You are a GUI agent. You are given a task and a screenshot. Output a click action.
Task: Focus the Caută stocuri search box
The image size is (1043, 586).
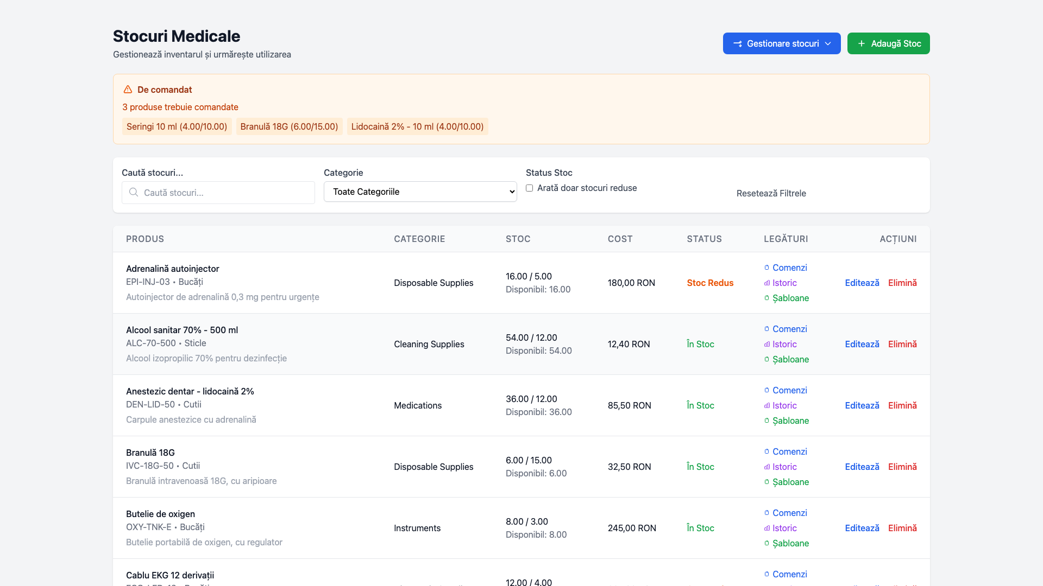pos(218,193)
